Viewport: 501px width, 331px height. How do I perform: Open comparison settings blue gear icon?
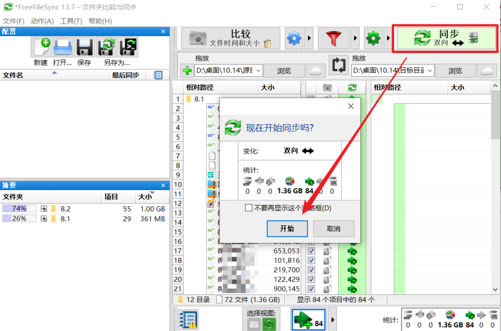tap(294, 38)
